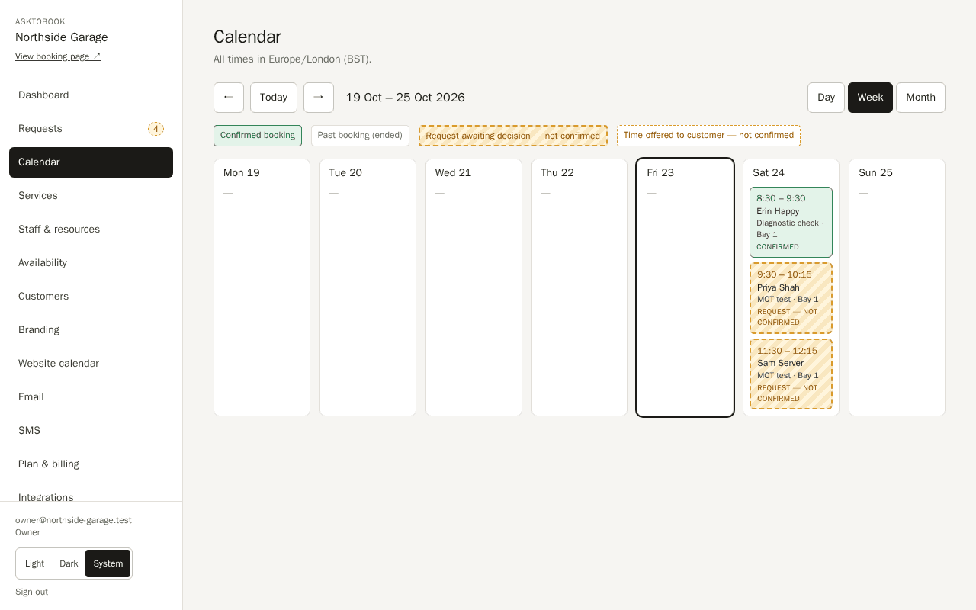The image size is (976, 610).
Task: Select the Fri 23 day column
Action: (x=685, y=287)
